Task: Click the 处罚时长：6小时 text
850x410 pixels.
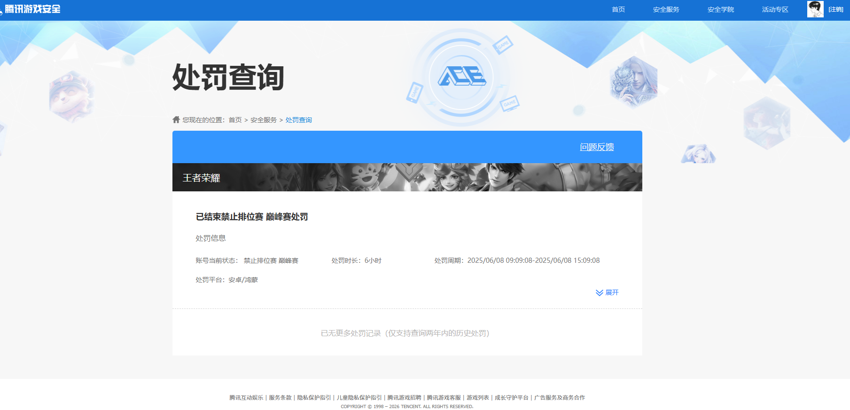Action: point(357,260)
